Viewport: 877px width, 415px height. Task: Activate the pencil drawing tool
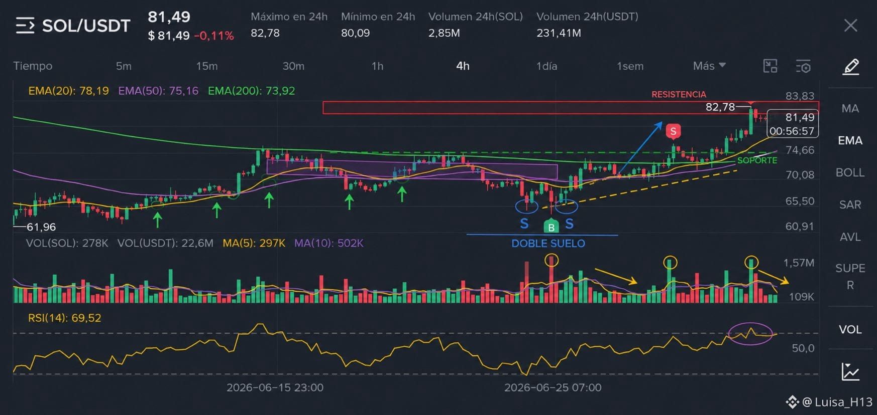click(850, 67)
